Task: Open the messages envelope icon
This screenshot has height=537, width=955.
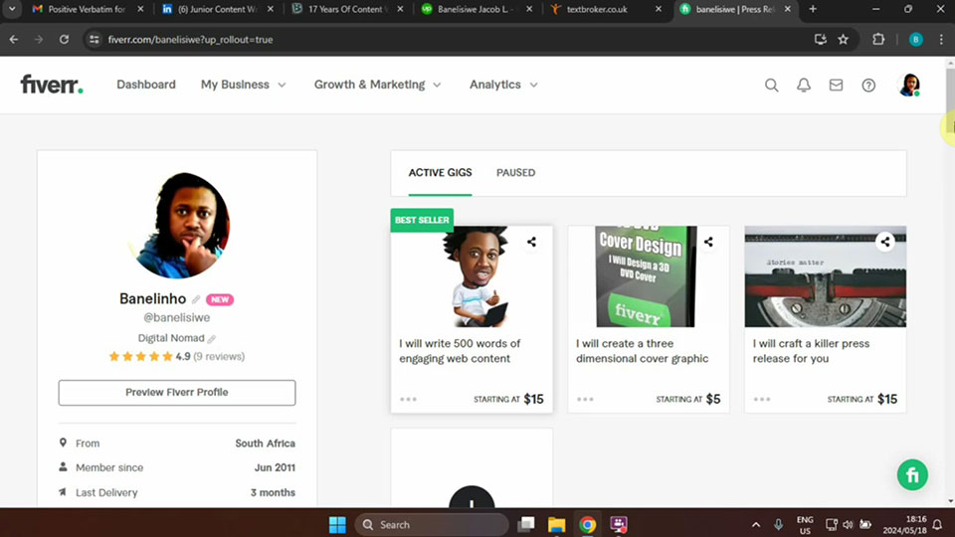Action: point(836,86)
